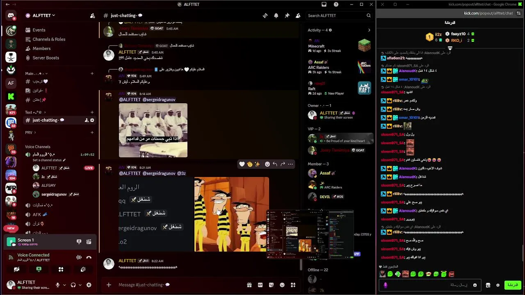Enlarge the cartoon prisoners image
Image resolution: width=525 pixels, height=295 pixels.
coord(232,214)
